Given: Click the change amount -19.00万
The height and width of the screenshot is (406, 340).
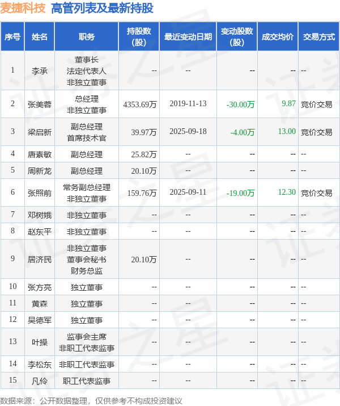Looking at the screenshot, I should 240,193.
